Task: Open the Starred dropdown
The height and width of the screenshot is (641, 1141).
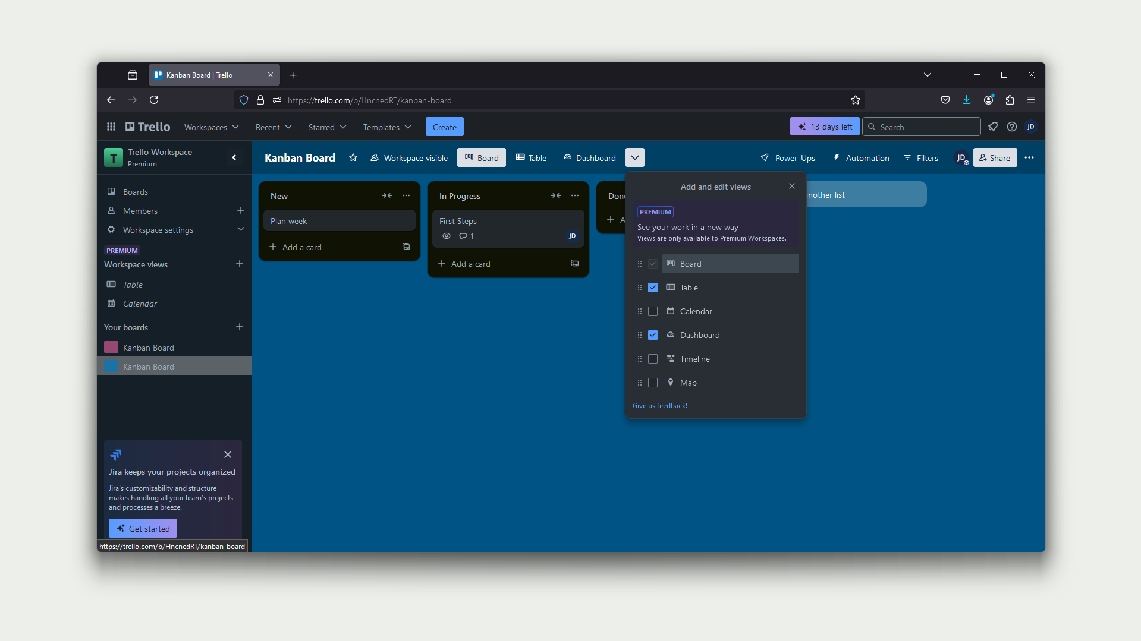Action: [327, 127]
